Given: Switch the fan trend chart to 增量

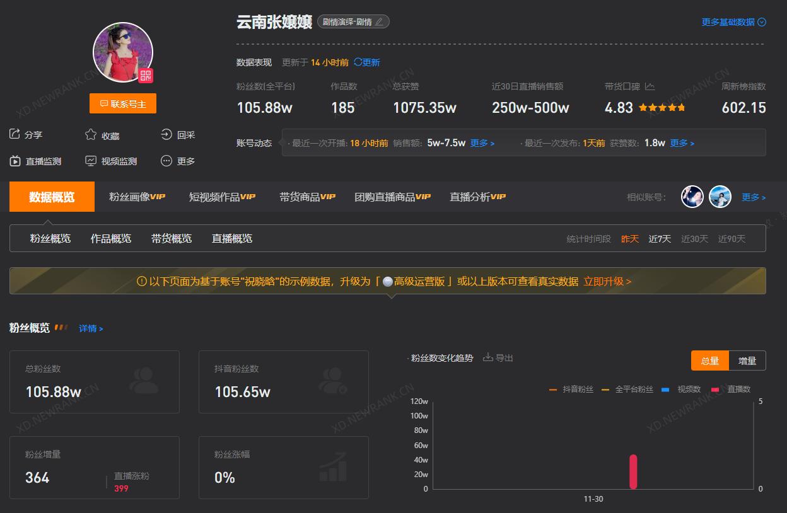Looking at the screenshot, I should (x=747, y=360).
